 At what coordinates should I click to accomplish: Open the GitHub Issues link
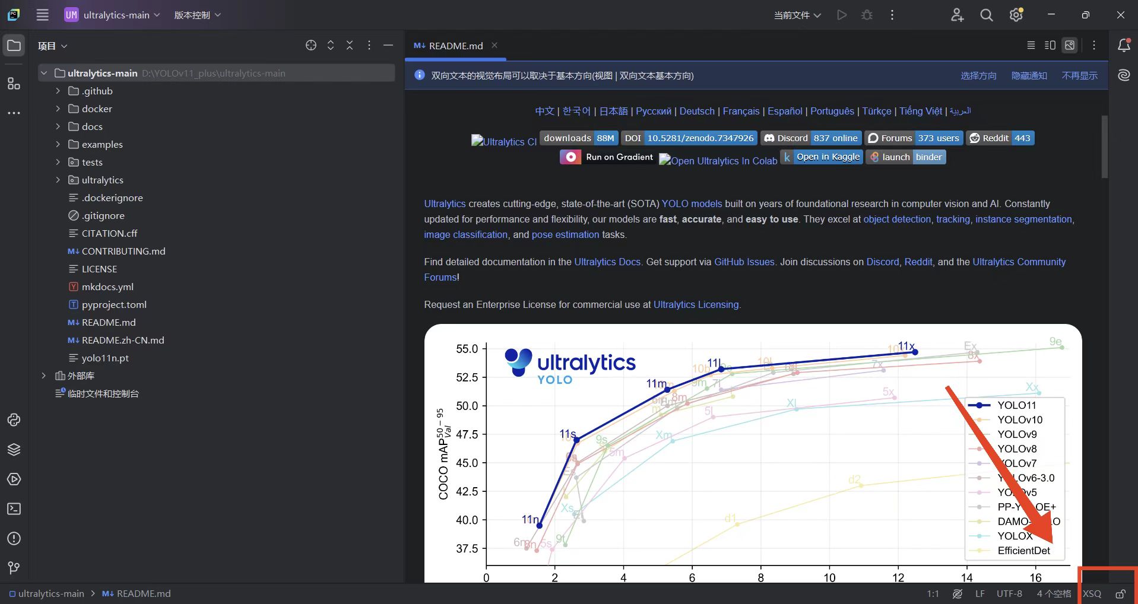click(x=744, y=262)
